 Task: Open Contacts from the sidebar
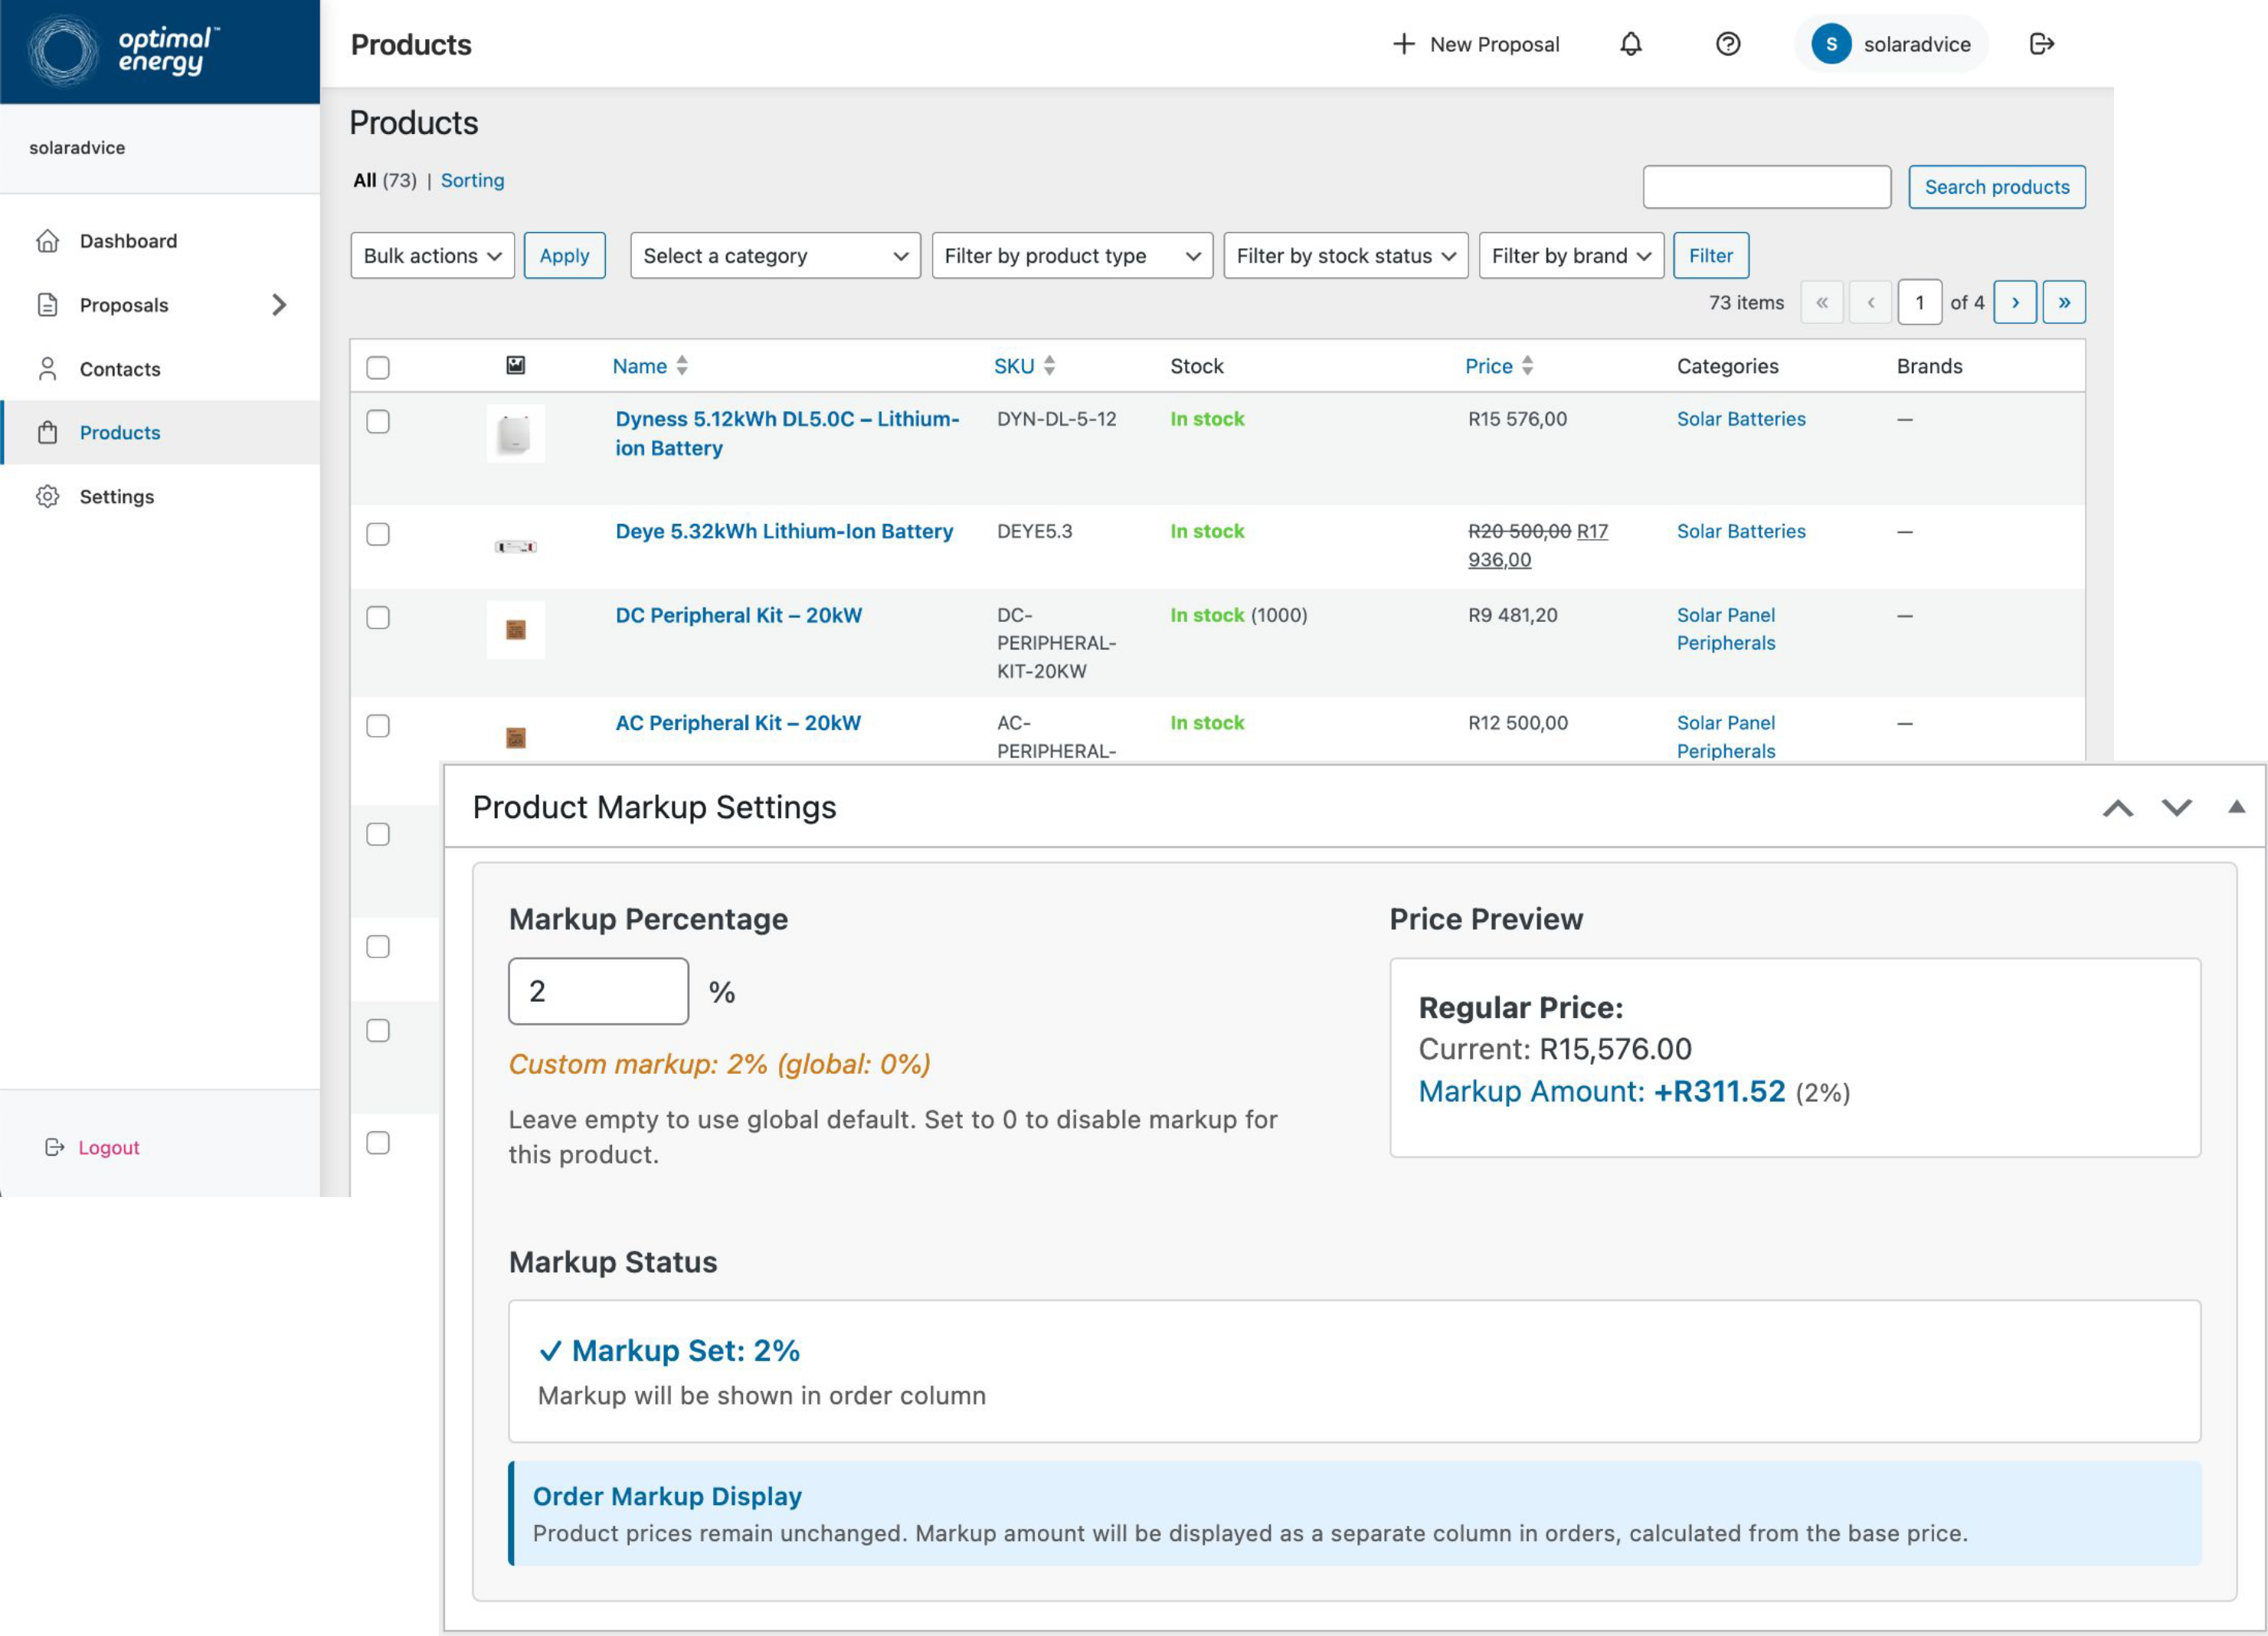pos(120,368)
